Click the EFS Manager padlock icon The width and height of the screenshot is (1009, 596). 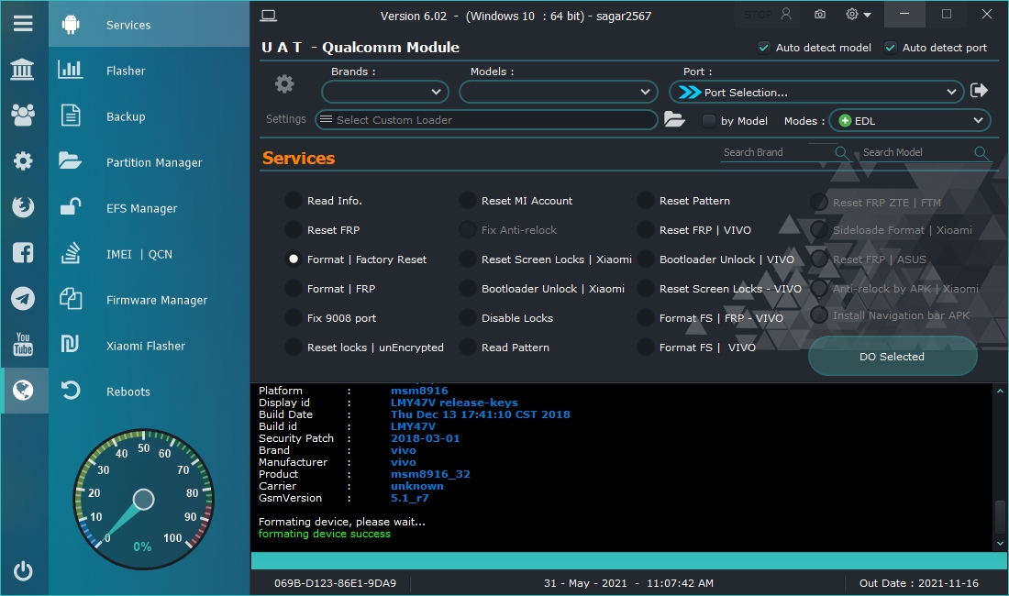click(70, 206)
